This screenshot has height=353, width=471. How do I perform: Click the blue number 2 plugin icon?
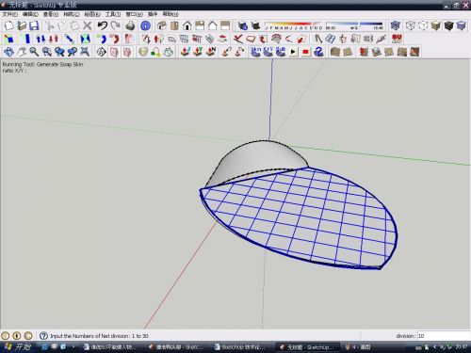318,52
